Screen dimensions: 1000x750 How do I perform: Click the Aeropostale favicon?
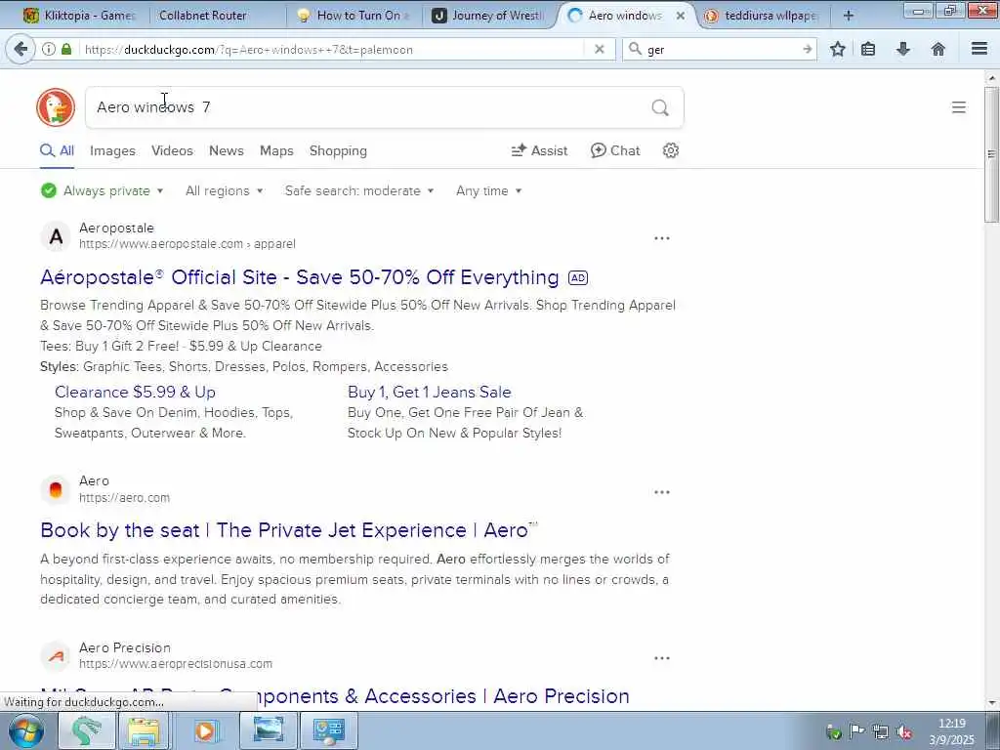(x=56, y=236)
